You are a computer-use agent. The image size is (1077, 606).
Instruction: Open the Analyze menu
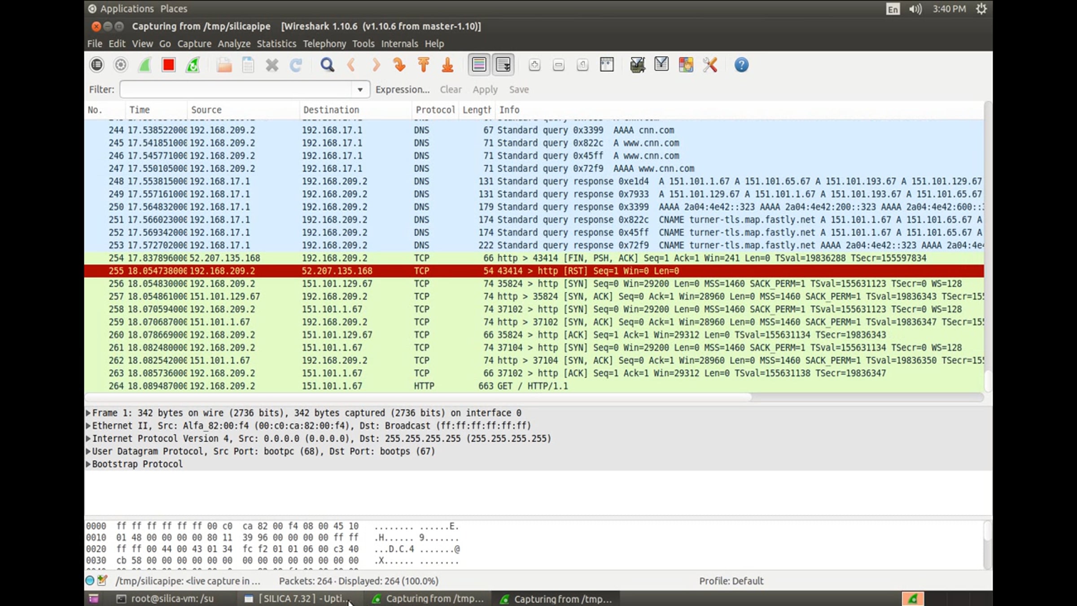(234, 44)
